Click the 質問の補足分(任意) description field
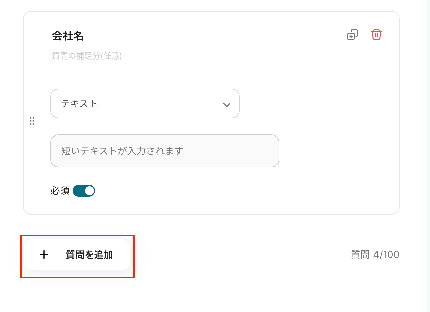430x312 pixels. (x=87, y=56)
